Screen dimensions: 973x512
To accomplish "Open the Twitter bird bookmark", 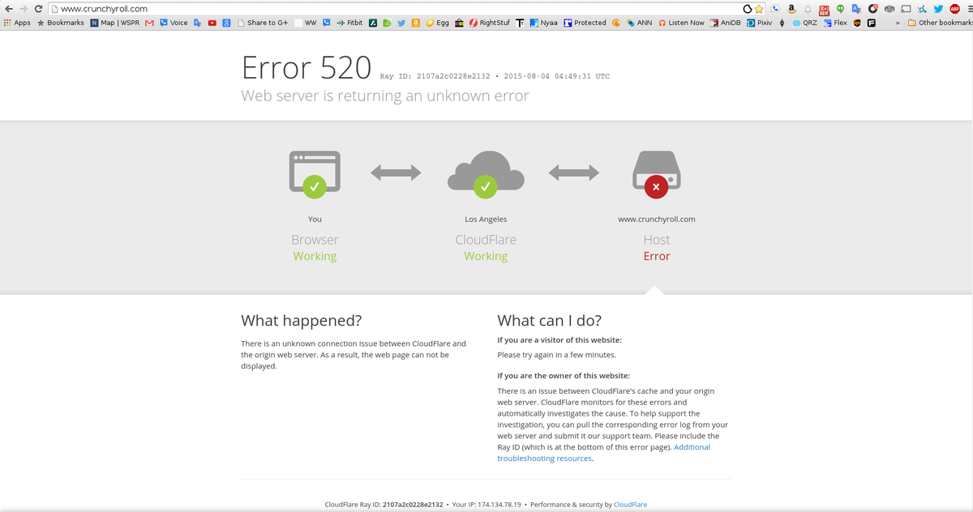I will pos(401,23).
